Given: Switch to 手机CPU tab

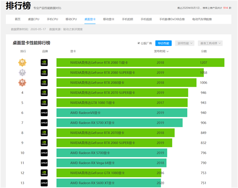Looking at the screenshot, I should pos(52,19).
